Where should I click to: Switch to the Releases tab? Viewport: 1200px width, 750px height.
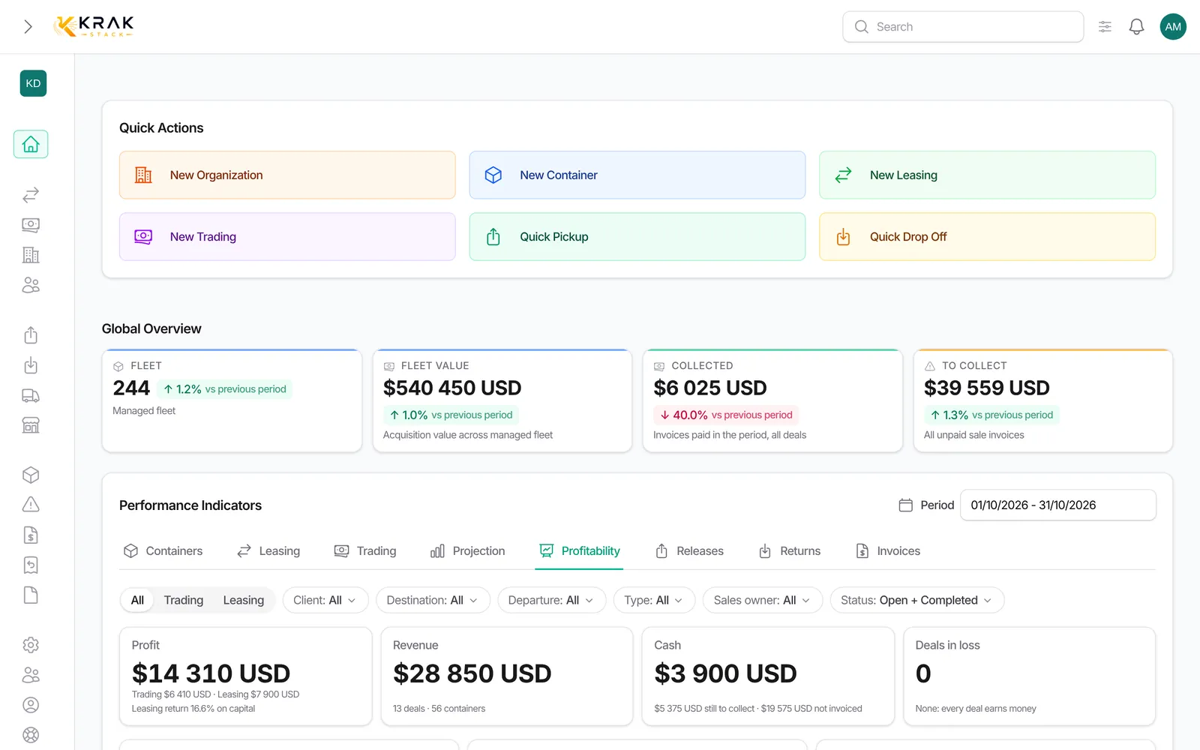689,551
